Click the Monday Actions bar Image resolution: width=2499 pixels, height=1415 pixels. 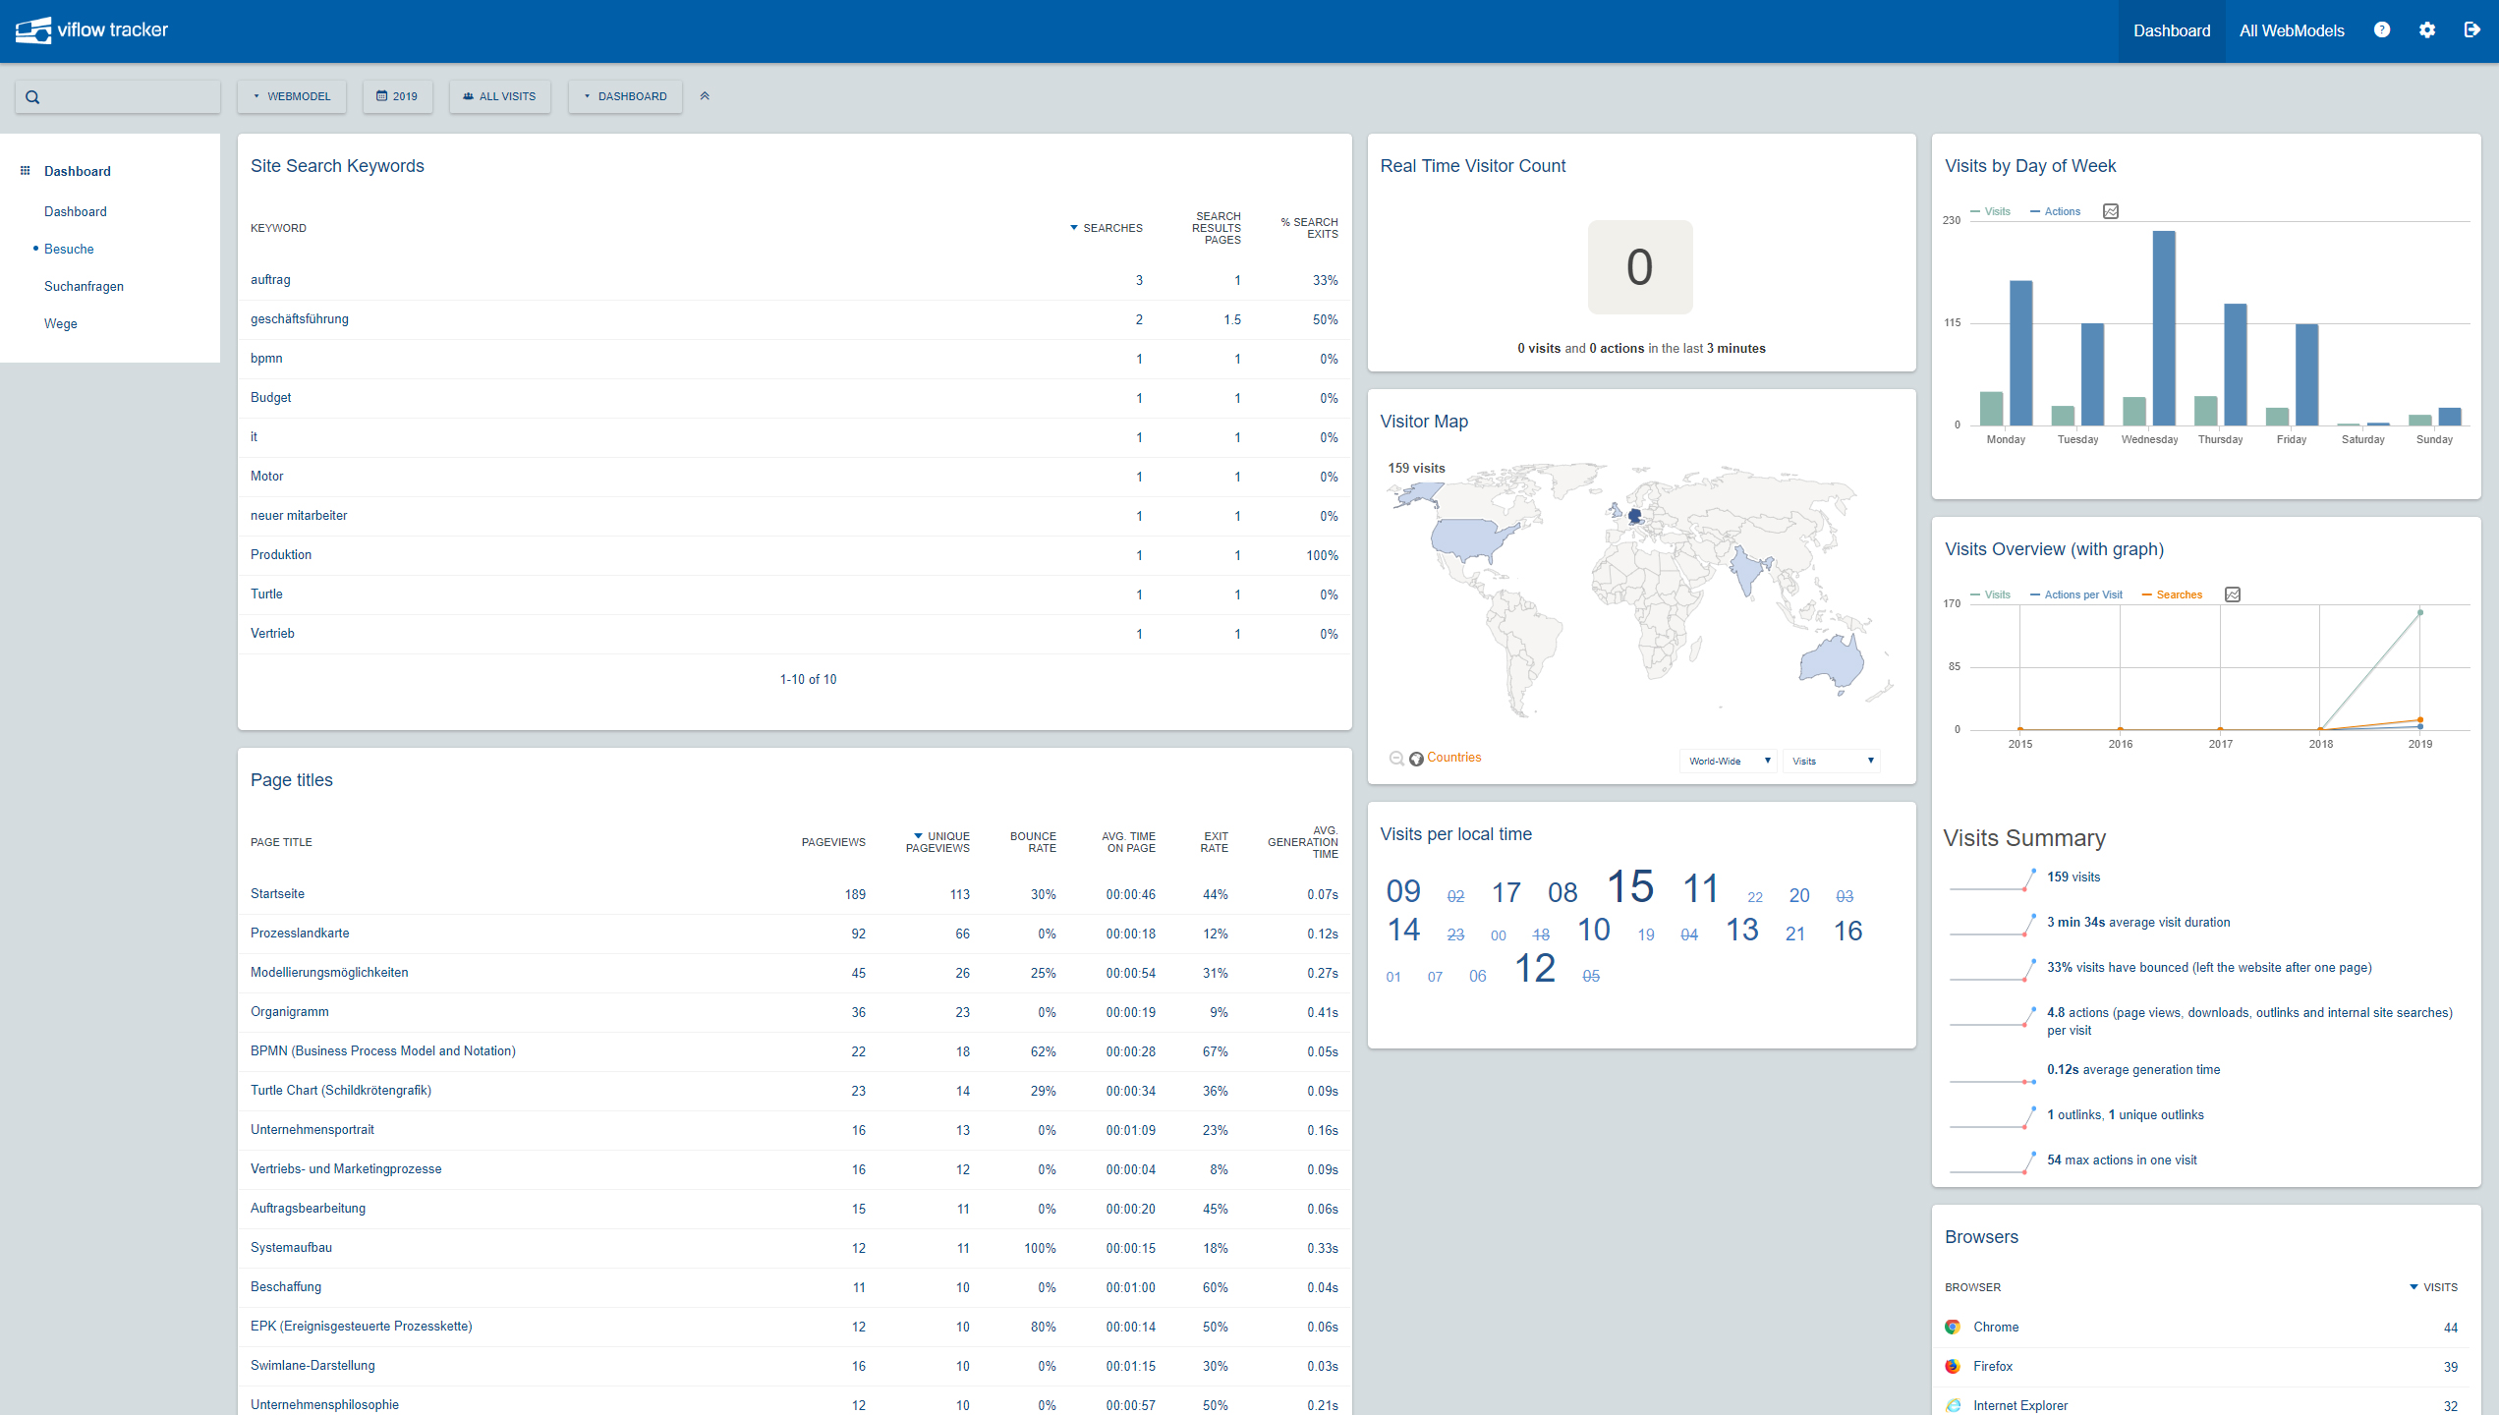pyautogui.click(x=2020, y=354)
